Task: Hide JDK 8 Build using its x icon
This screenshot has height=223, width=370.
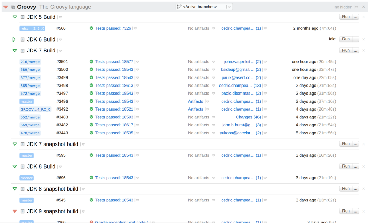Action: coord(364,166)
